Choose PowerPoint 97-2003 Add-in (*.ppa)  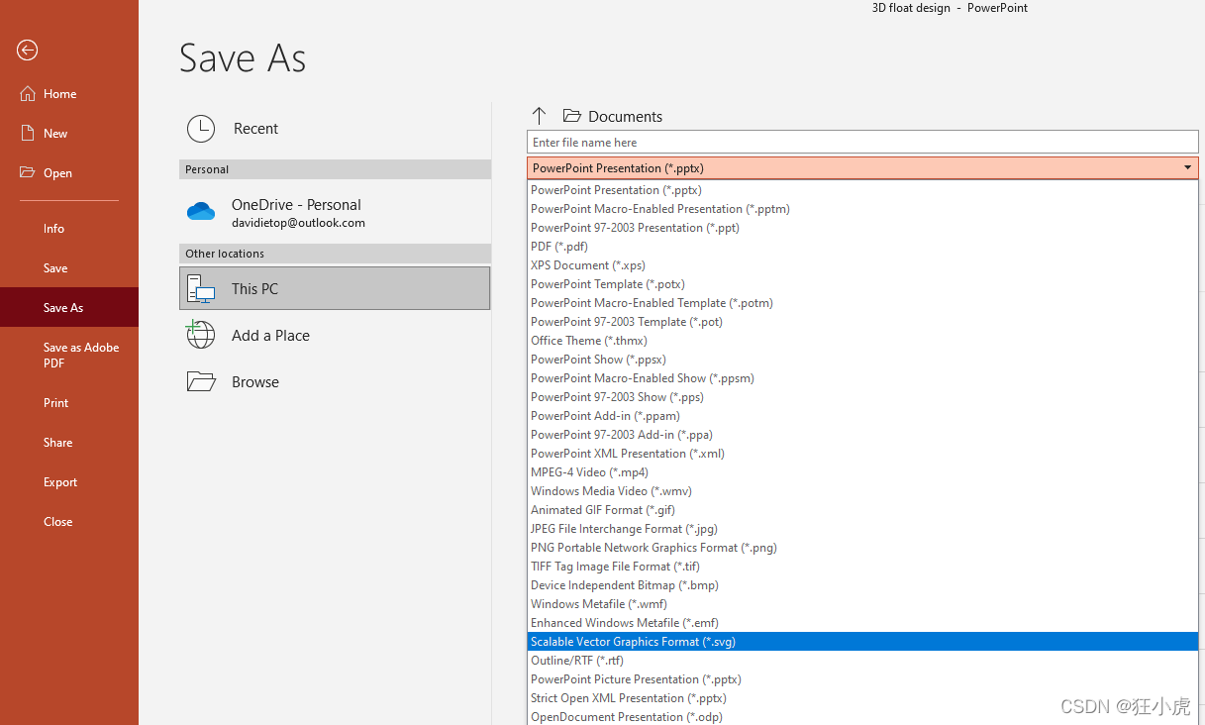point(862,434)
